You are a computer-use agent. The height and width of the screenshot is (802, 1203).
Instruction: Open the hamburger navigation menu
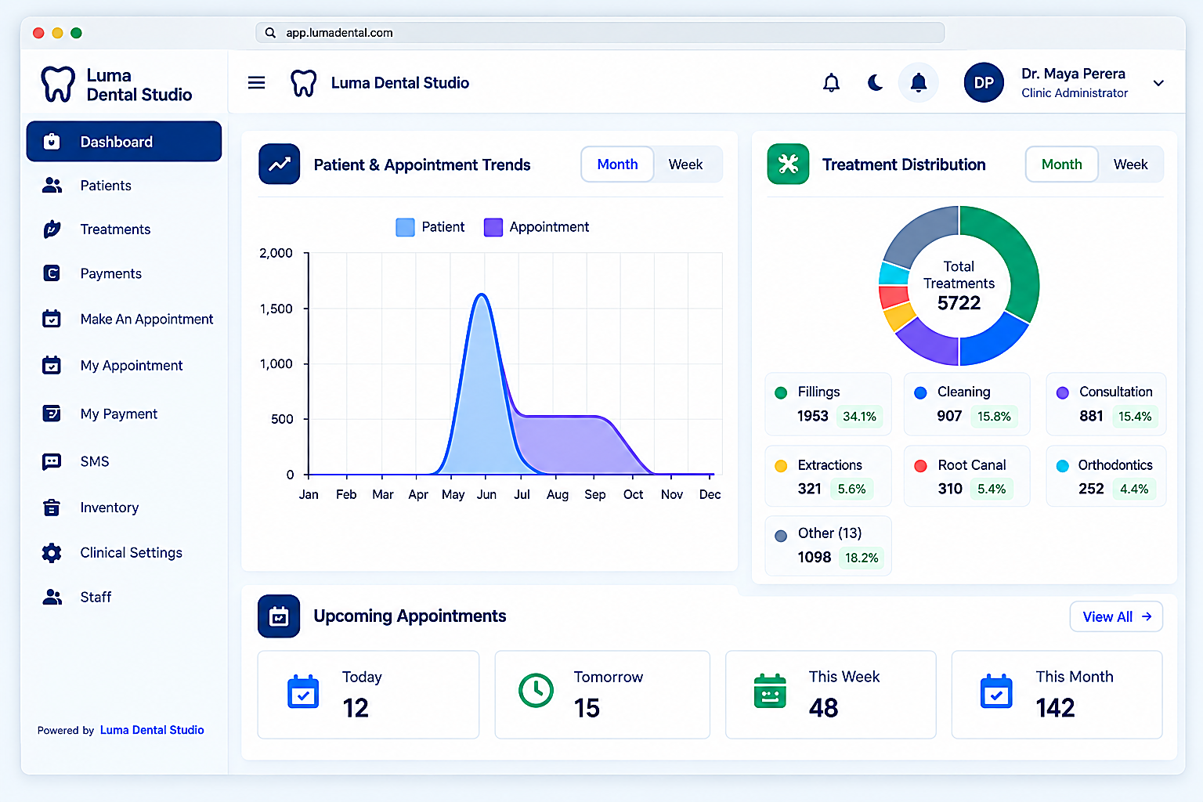click(x=256, y=83)
